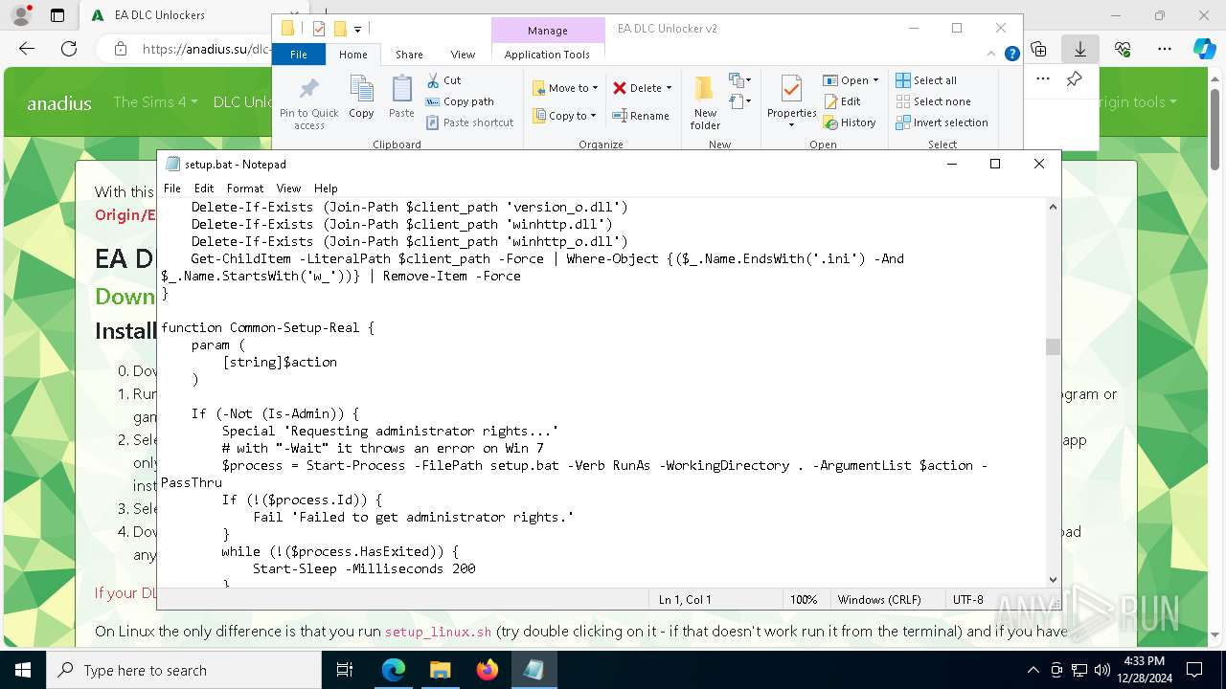Expand Origin tools site menu
Viewport: 1226px width, 689px height.
click(x=1136, y=101)
